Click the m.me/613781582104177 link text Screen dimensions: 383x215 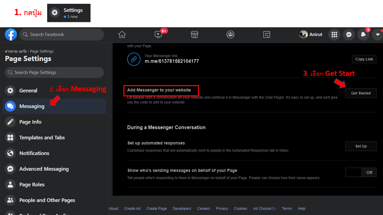(x=172, y=61)
